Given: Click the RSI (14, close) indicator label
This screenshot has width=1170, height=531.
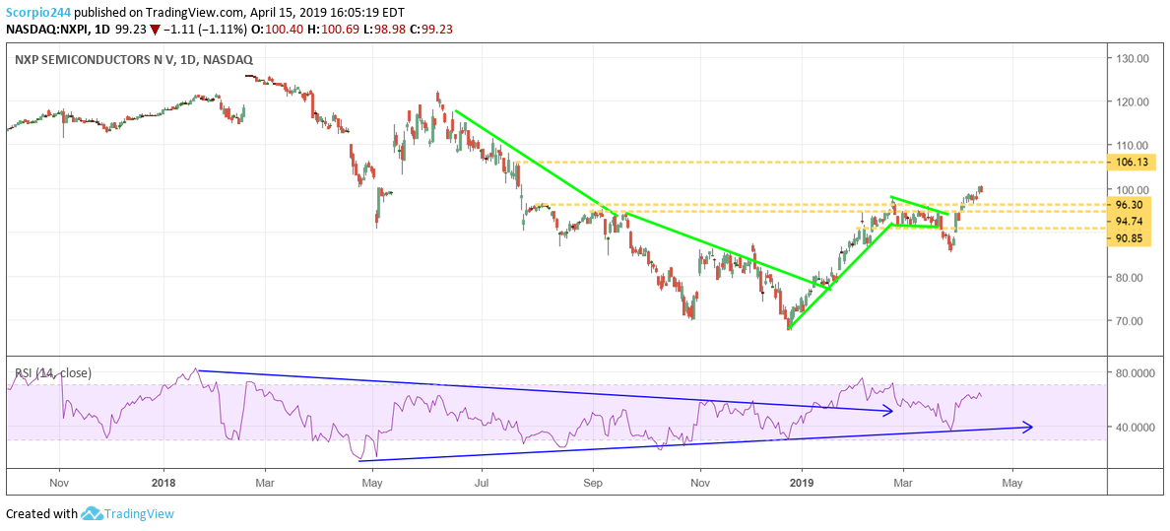Looking at the screenshot, I should coord(54,372).
